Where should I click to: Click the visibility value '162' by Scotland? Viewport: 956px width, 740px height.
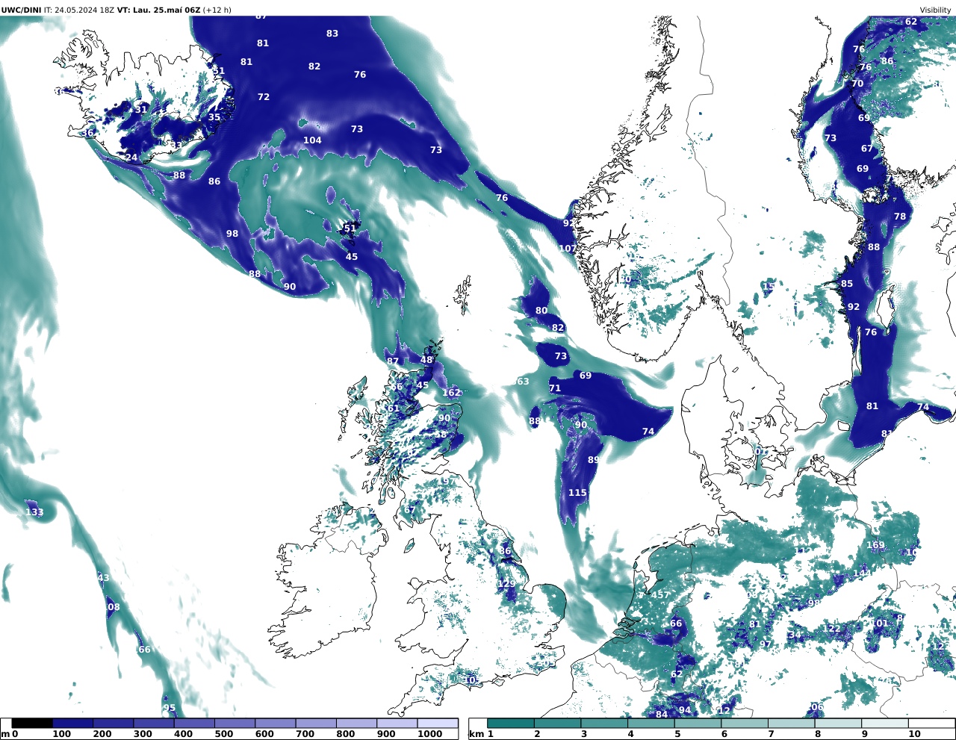(x=451, y=393)
